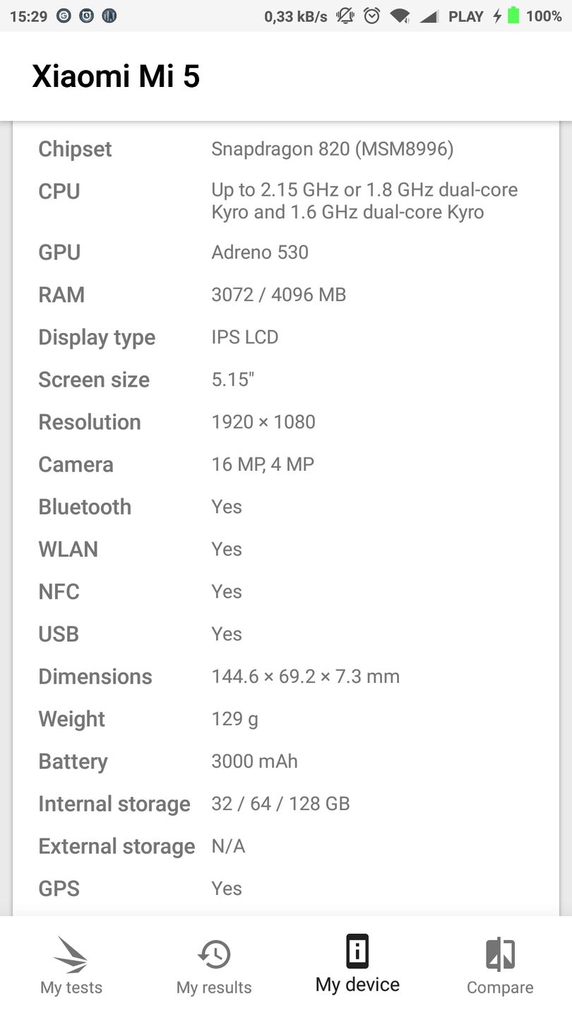572x1018 pixels.
Task: Tap the My device phone icon
Action: (x=357, y=952)
